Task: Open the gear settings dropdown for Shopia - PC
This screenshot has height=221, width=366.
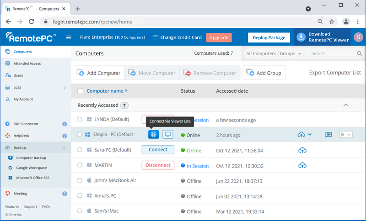Action: 345,135
